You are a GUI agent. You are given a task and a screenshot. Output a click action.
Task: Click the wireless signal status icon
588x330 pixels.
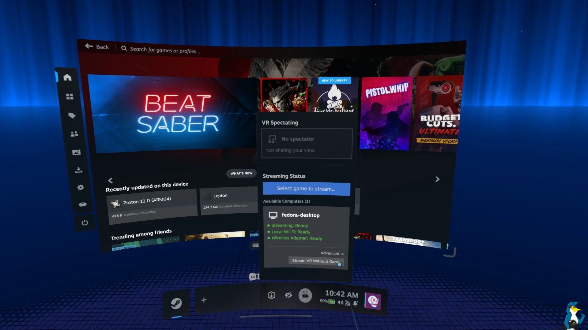(348, 303)
